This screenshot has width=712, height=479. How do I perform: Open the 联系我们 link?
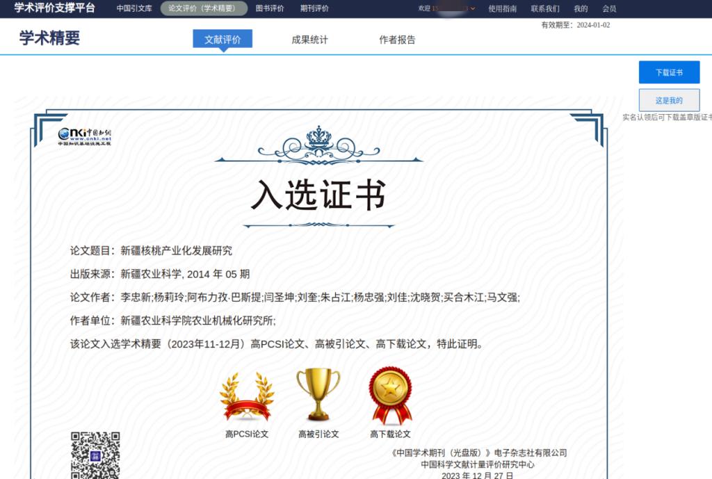pos(545,9)
